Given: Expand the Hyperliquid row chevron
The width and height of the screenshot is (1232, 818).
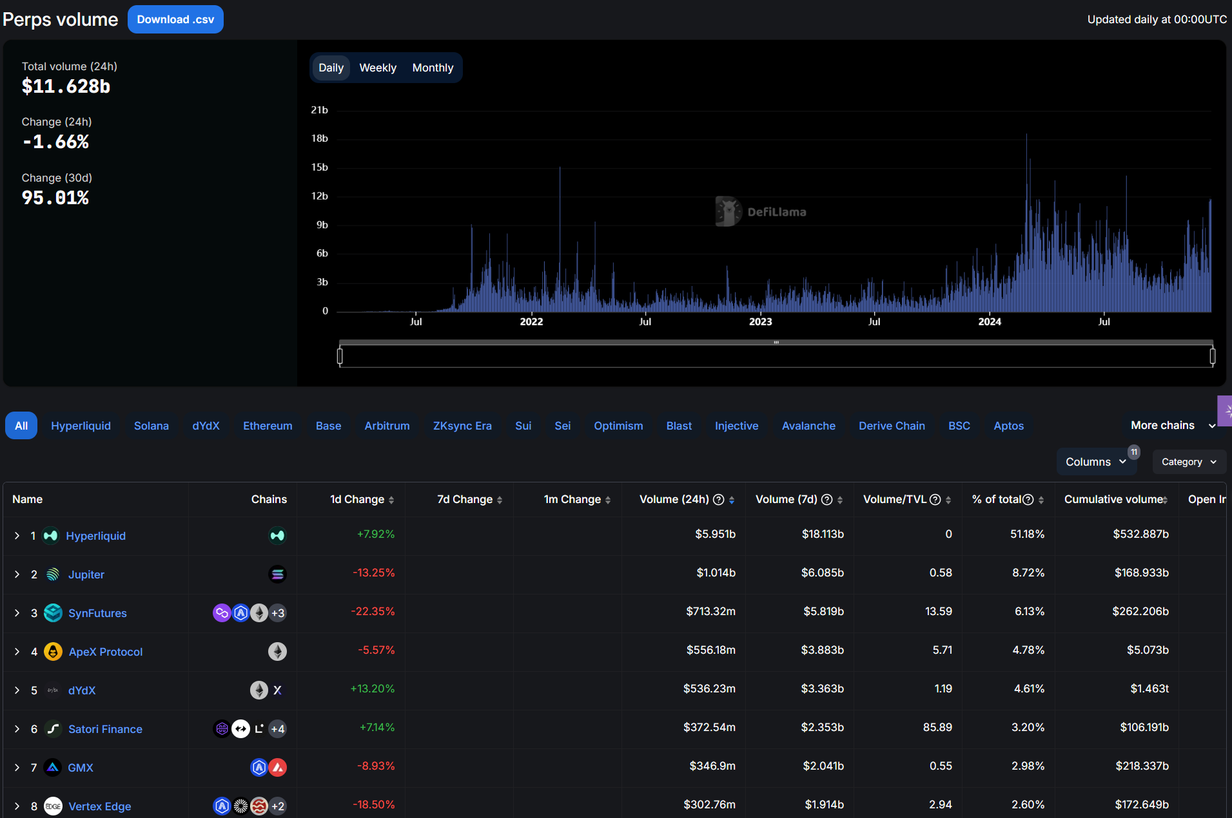Looking at the screenshot, I should pyautogui.click(x=17, y=536).
